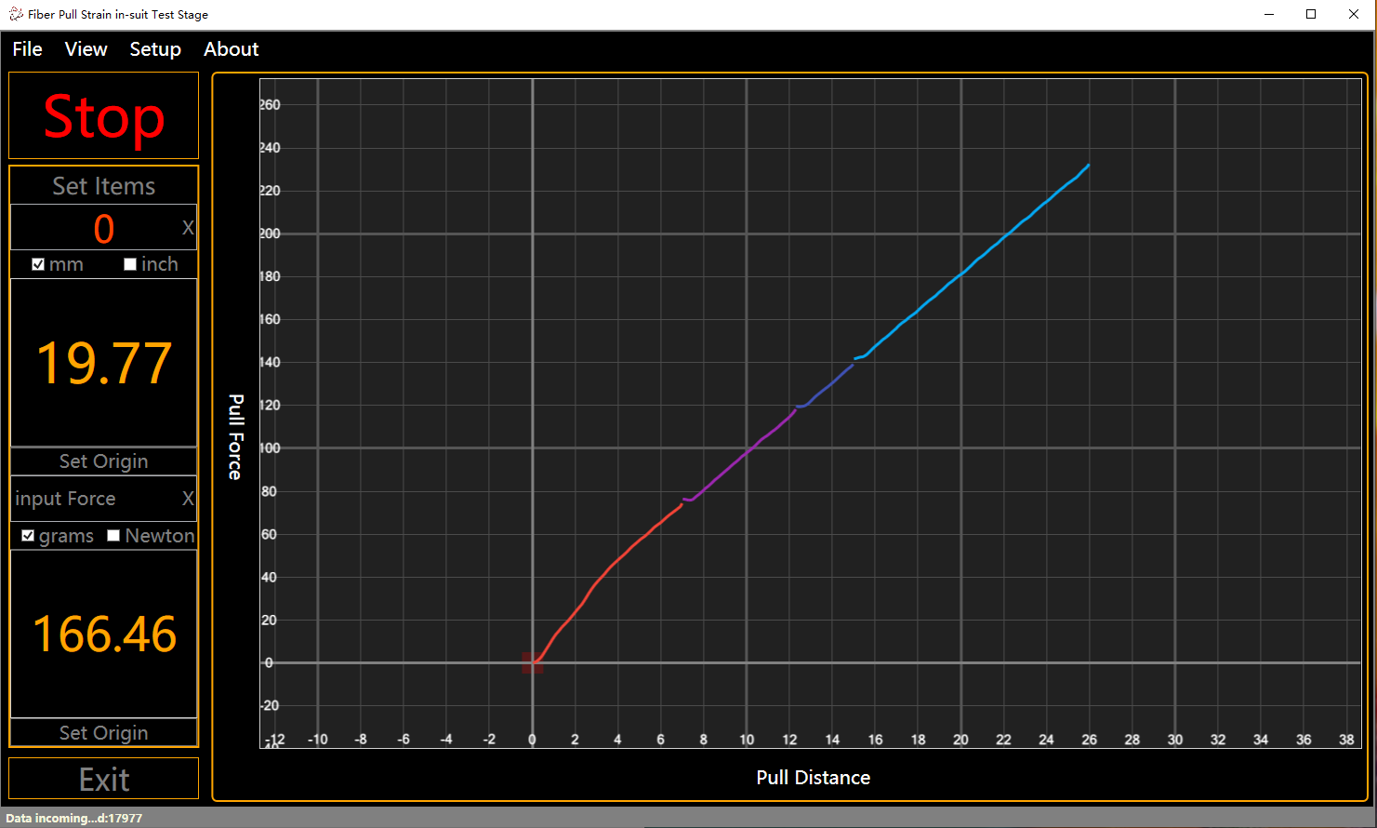Clear the input Force field with X

[x=188, y=499]
